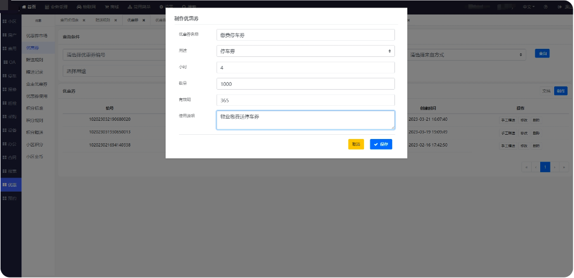Select 报表 in the left sidebar
The height and width of the screenshot is (278, 574).
point(10,171)
